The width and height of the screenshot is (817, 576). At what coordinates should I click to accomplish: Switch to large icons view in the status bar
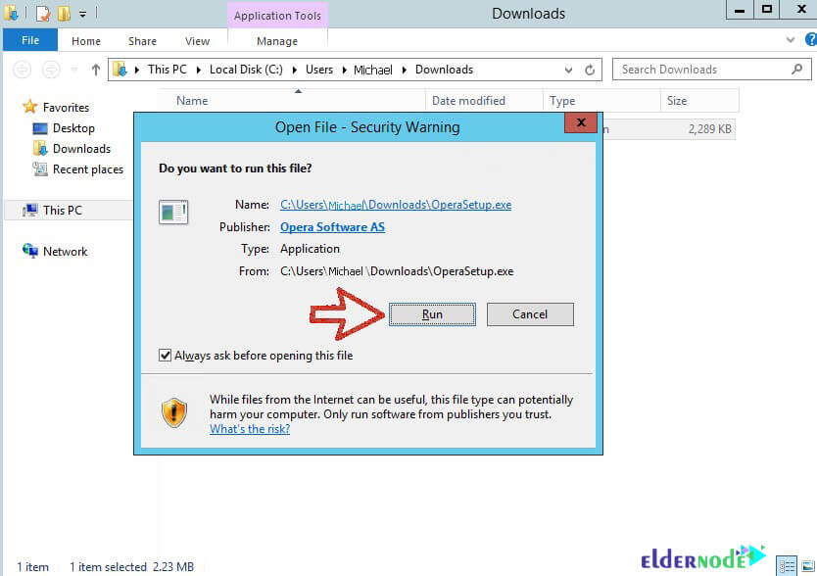point(808,565)
